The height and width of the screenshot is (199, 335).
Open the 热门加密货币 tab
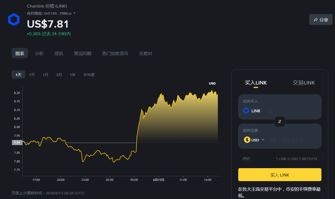(115, 53)
